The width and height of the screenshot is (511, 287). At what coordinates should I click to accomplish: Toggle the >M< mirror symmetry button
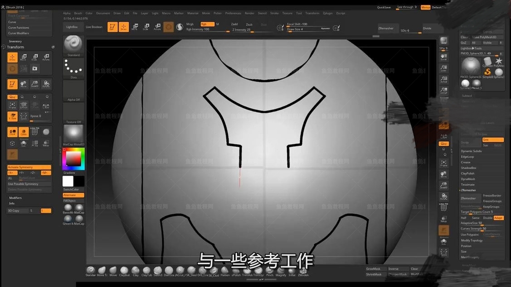(46, 173)
